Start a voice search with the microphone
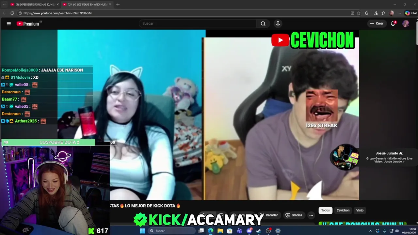 278,23
